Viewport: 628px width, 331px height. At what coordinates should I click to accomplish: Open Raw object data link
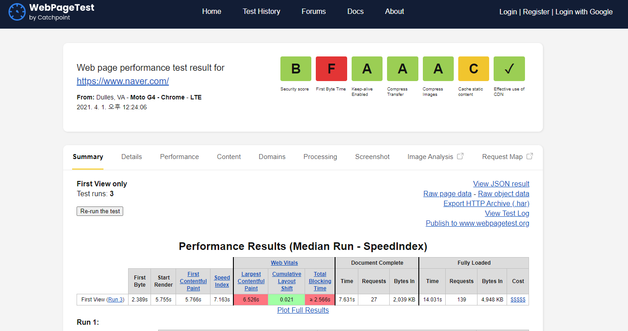click(x=503, y=193)
